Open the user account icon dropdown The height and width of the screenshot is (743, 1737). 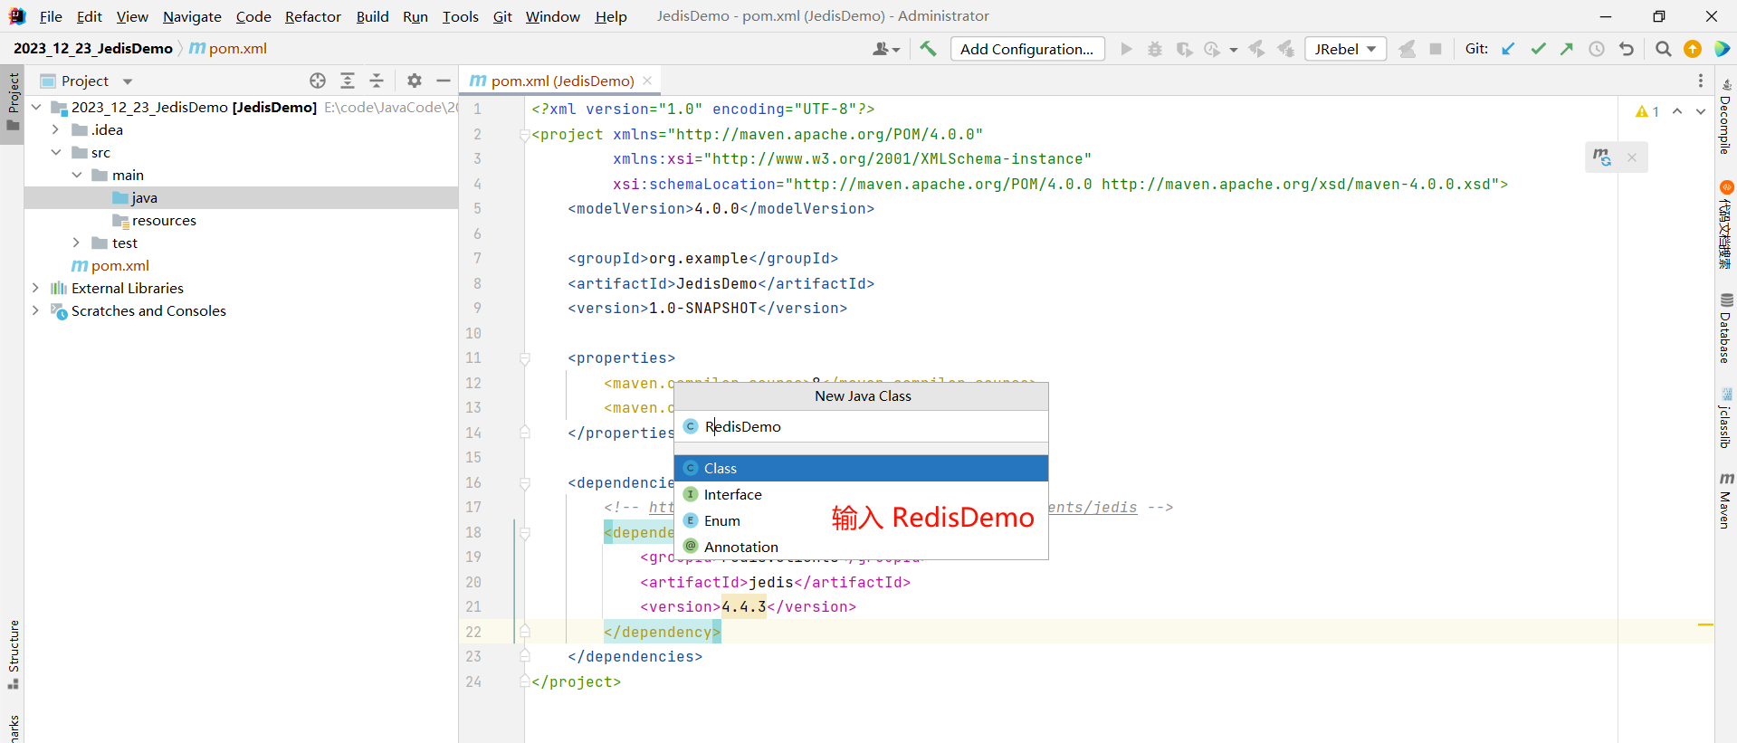(885, 49)
